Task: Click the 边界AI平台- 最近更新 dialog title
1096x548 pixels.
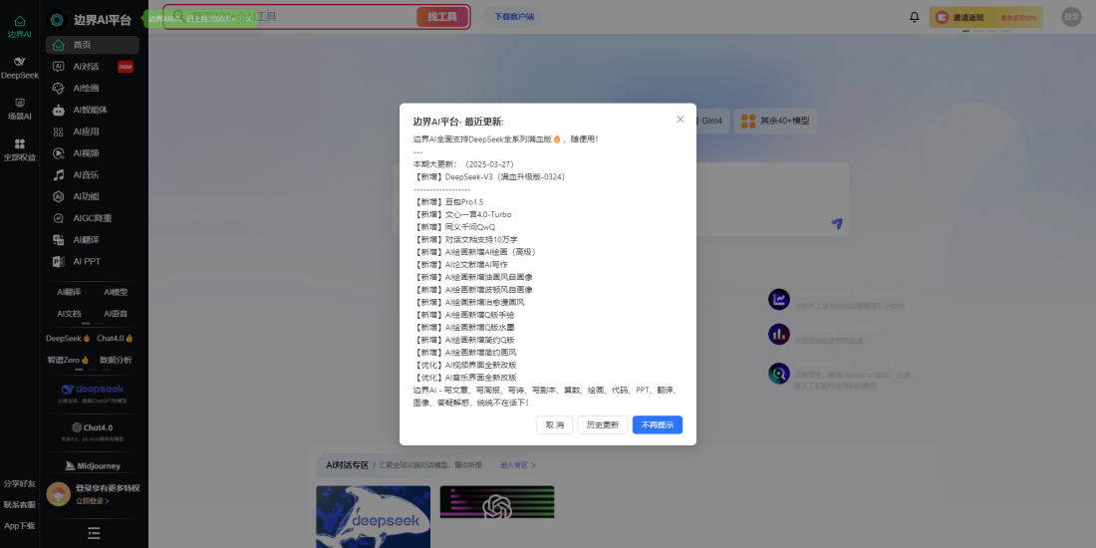Action: pyautogui.click(x=458, y=121)
